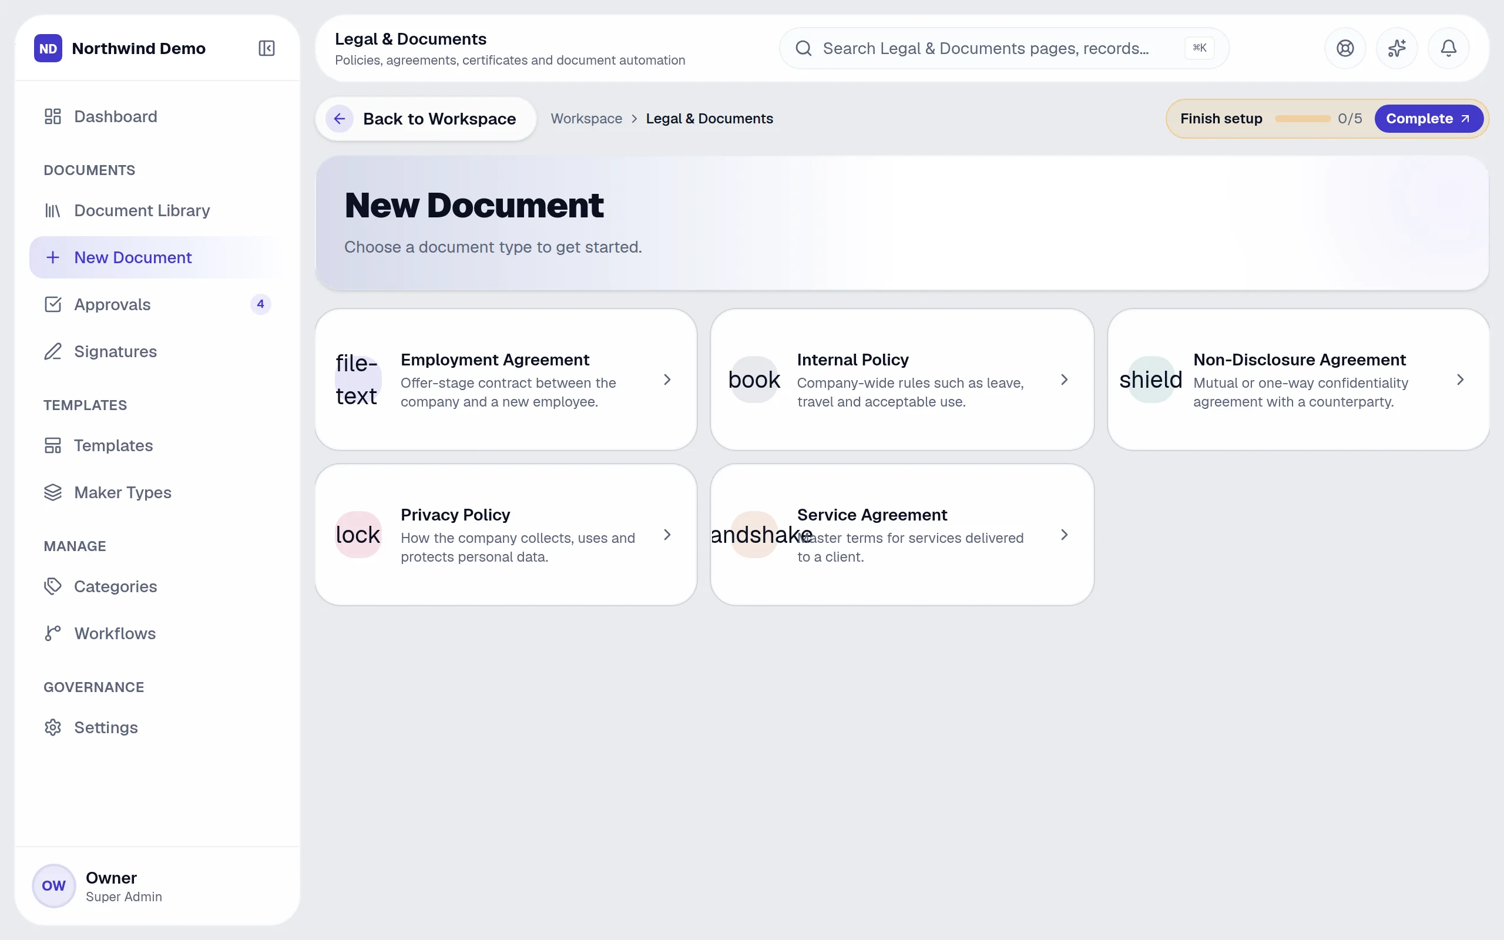Click the shield icon for Non-Disclosure Agreement
This screenshot has height=940, width=1504.
point(1150,380)
